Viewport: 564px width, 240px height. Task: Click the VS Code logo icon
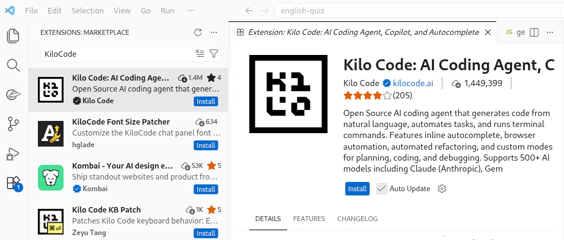coord(10,10)
